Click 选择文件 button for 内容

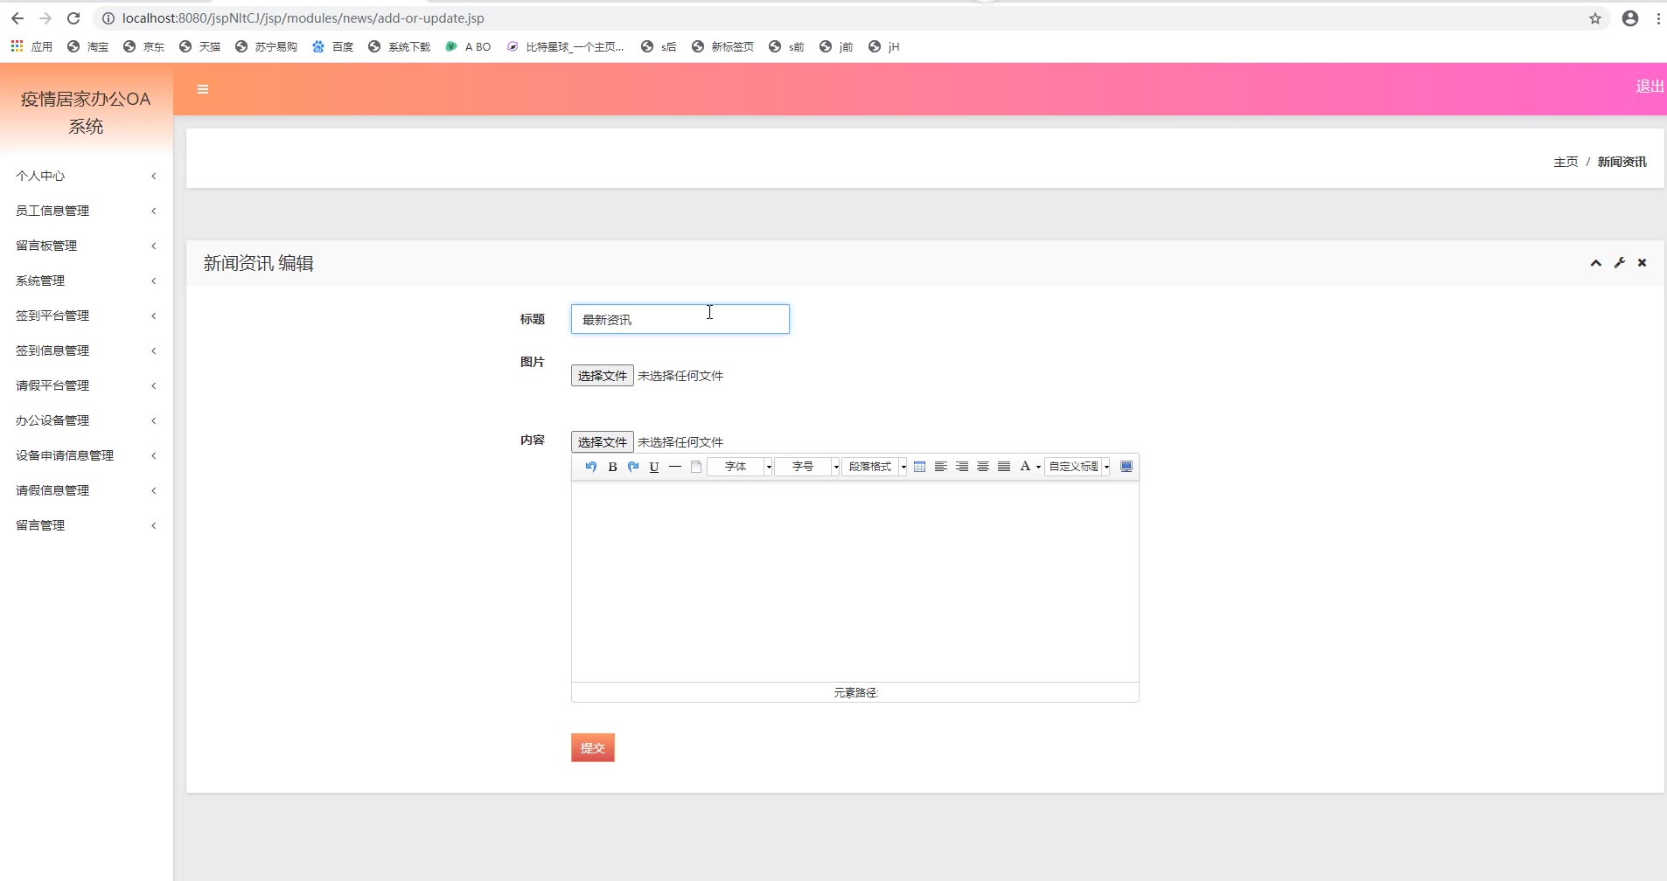(x=603, y=442)
